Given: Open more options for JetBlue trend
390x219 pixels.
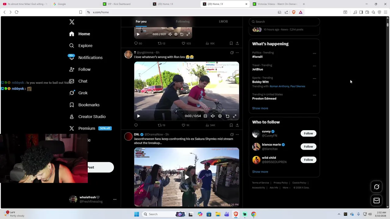Looking at the screenshot, I should click(x=314, y=66).
